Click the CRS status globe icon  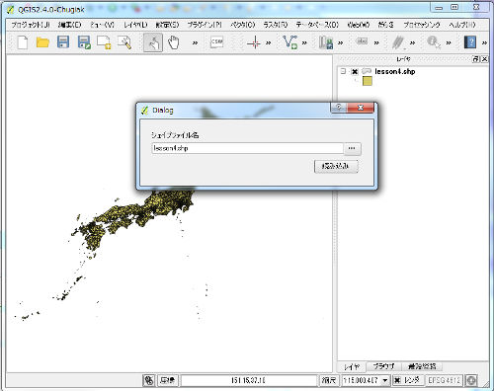click(471, 380)
